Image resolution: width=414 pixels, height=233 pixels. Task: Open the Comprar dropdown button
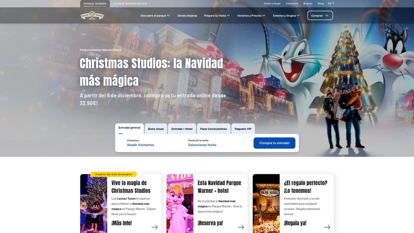tap(320, 16)
